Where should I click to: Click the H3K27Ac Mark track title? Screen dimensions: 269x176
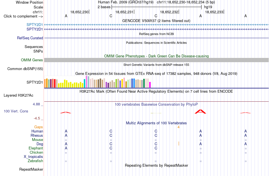coord(156,92)
